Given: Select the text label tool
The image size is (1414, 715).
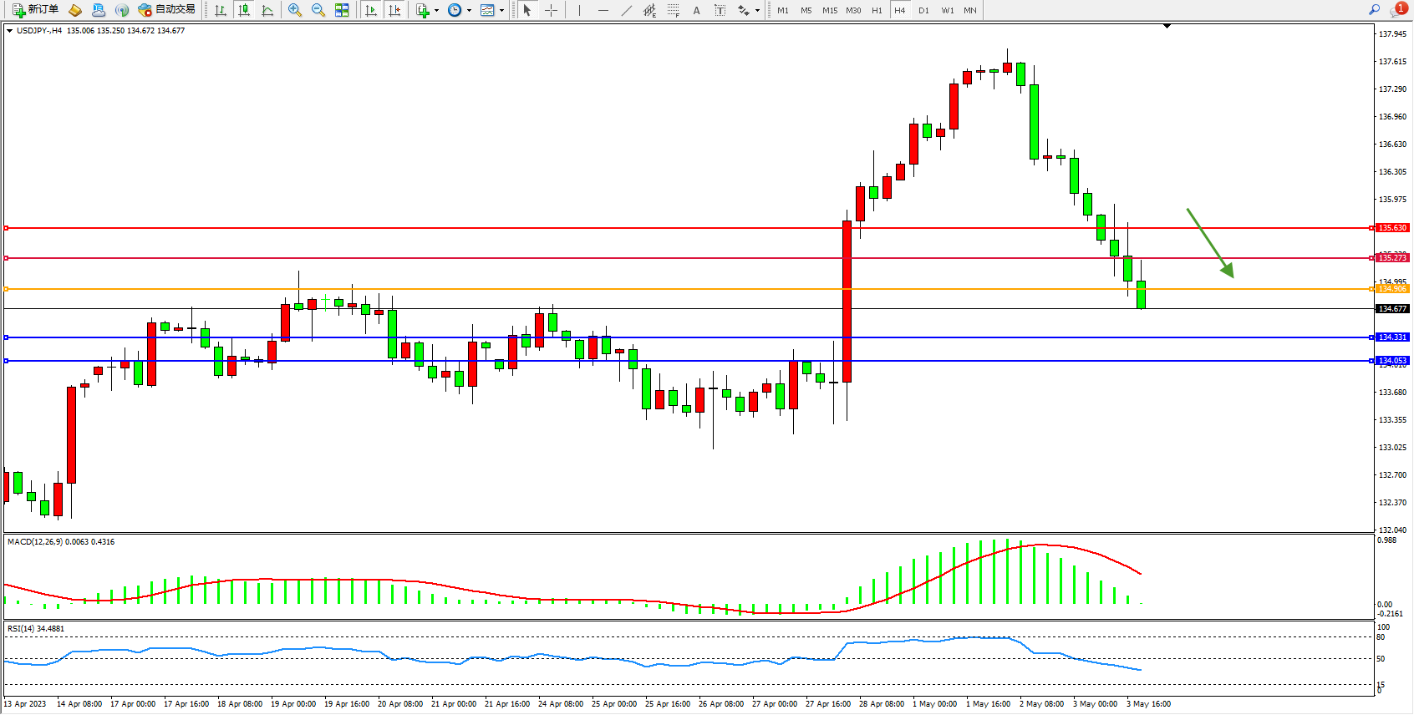Looking at the screenshot, I should point(720,10).
